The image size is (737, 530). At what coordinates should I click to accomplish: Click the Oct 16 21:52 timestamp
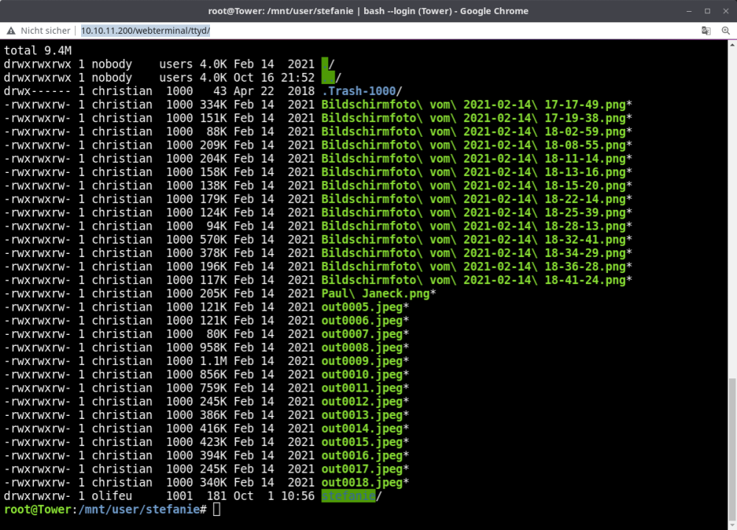pyautogui.click(x=274, y=77)
